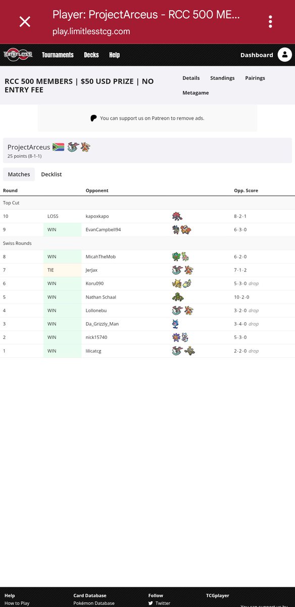Click the 25 points (8-1-1) record
Screen dimensions: 295x607
point(24,156)
